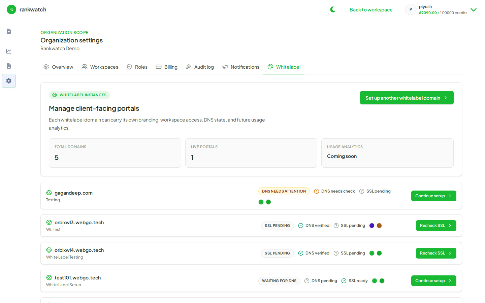Click the orbixwl3.webgo.tech globe icon
This screenshot has width=485, height=303.
pos(49,223)
